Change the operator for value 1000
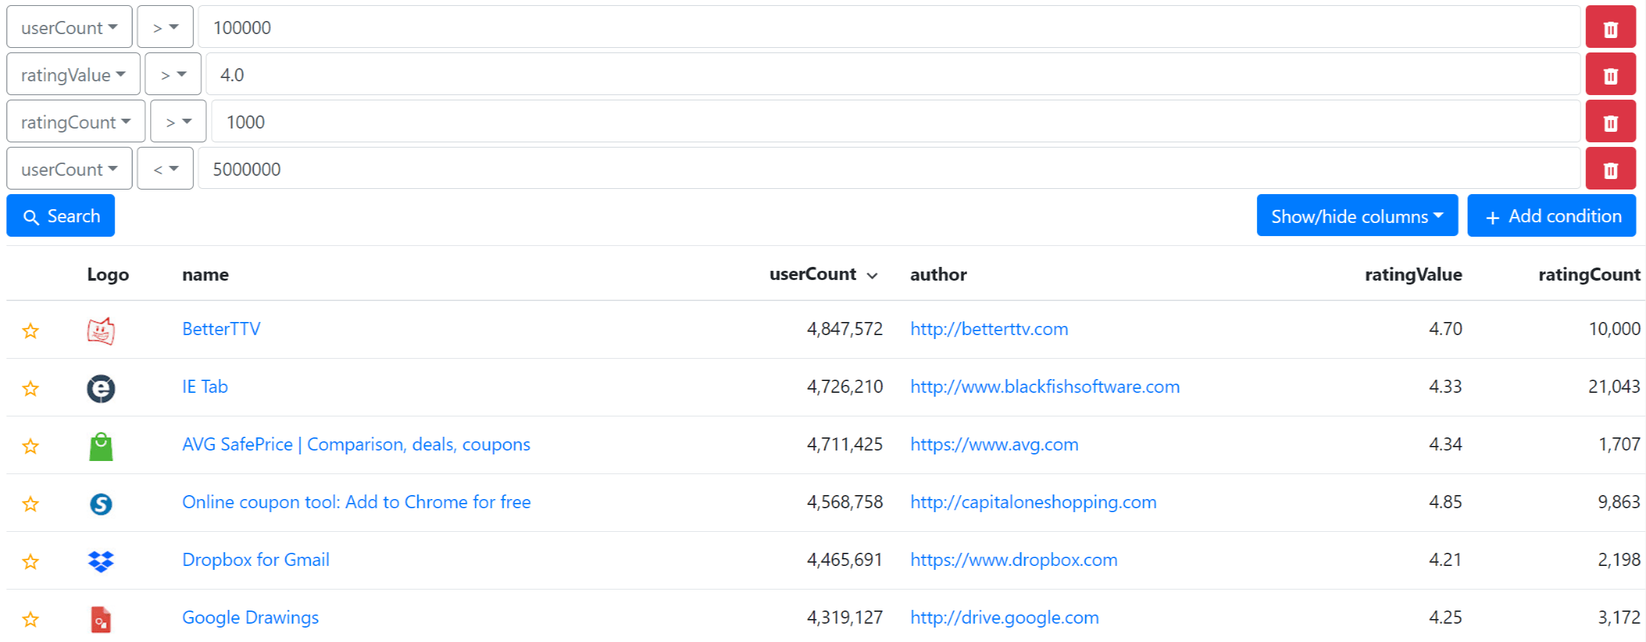 pyautogui.click(x=178, y=121)
